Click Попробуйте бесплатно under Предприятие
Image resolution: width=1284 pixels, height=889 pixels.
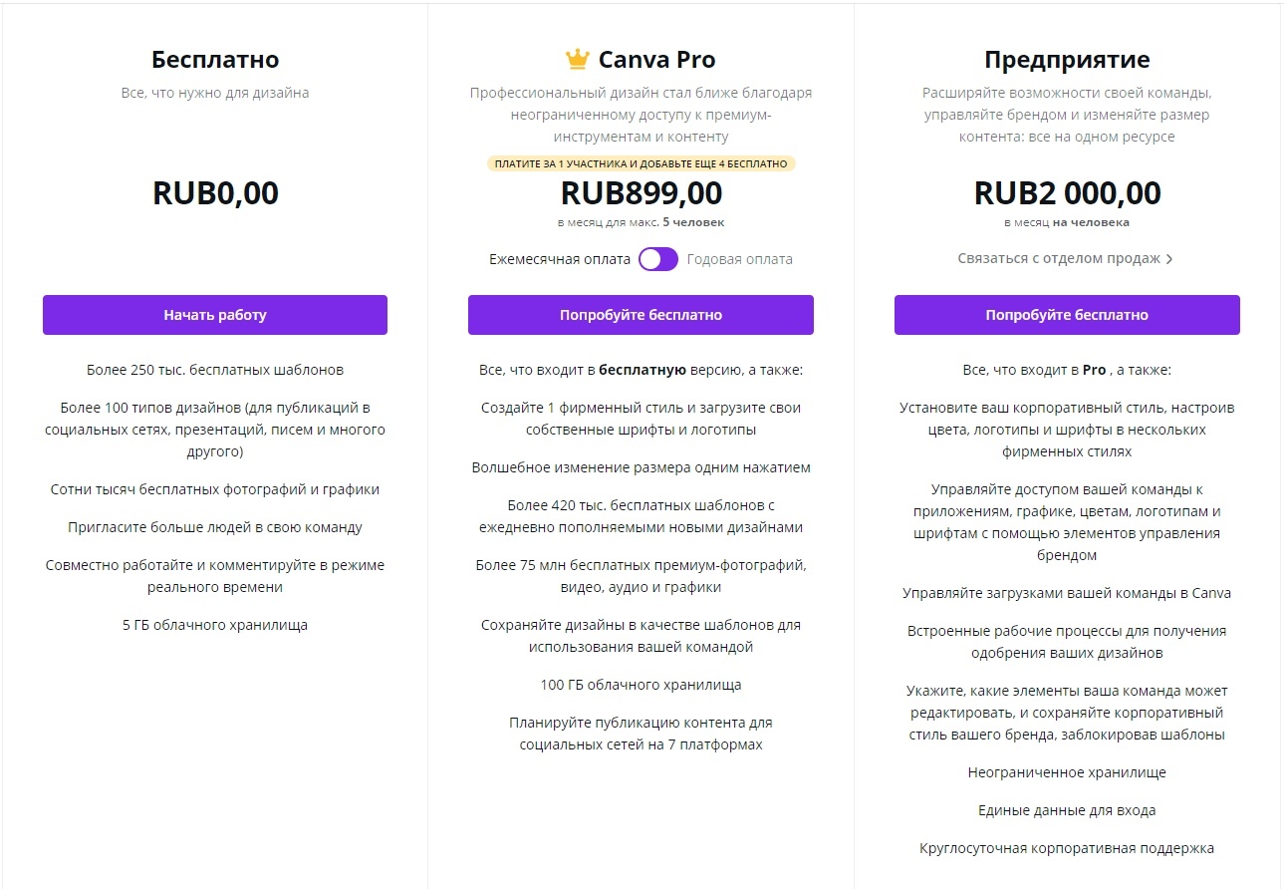click(1067, 315)
